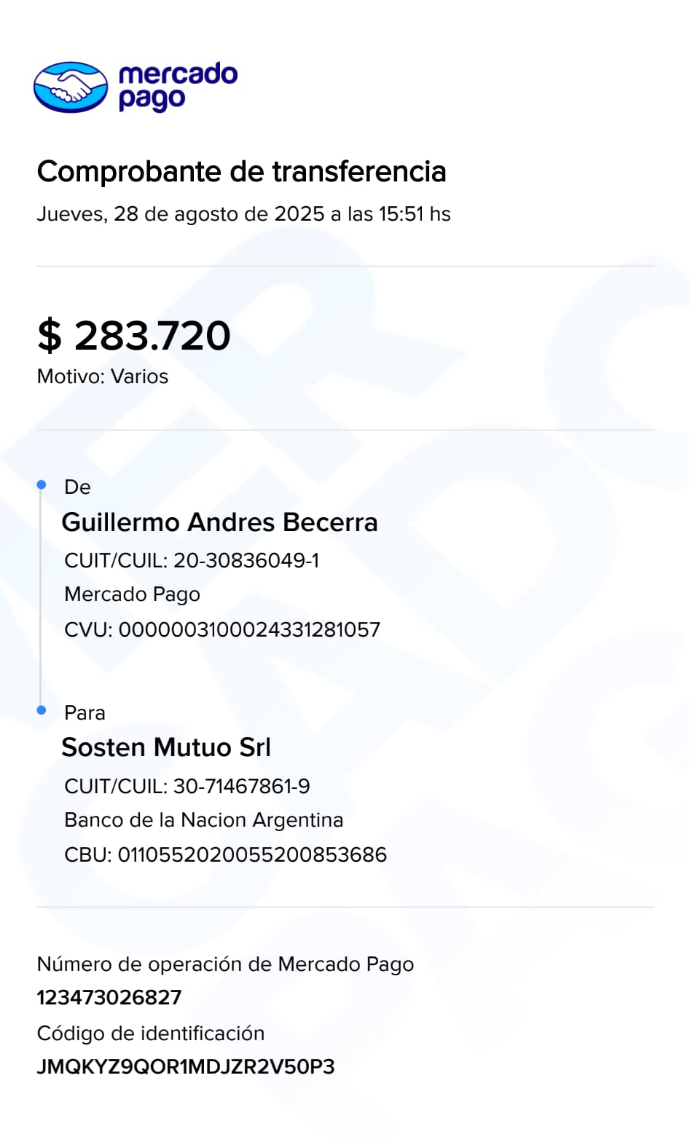Select the recipient CBU number
Image resolution: width=690 pixels, height=1145 pixels.
pyautogui.click(x=225, y=854)
